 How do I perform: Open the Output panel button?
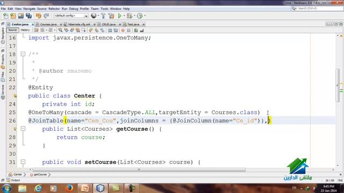13,180
